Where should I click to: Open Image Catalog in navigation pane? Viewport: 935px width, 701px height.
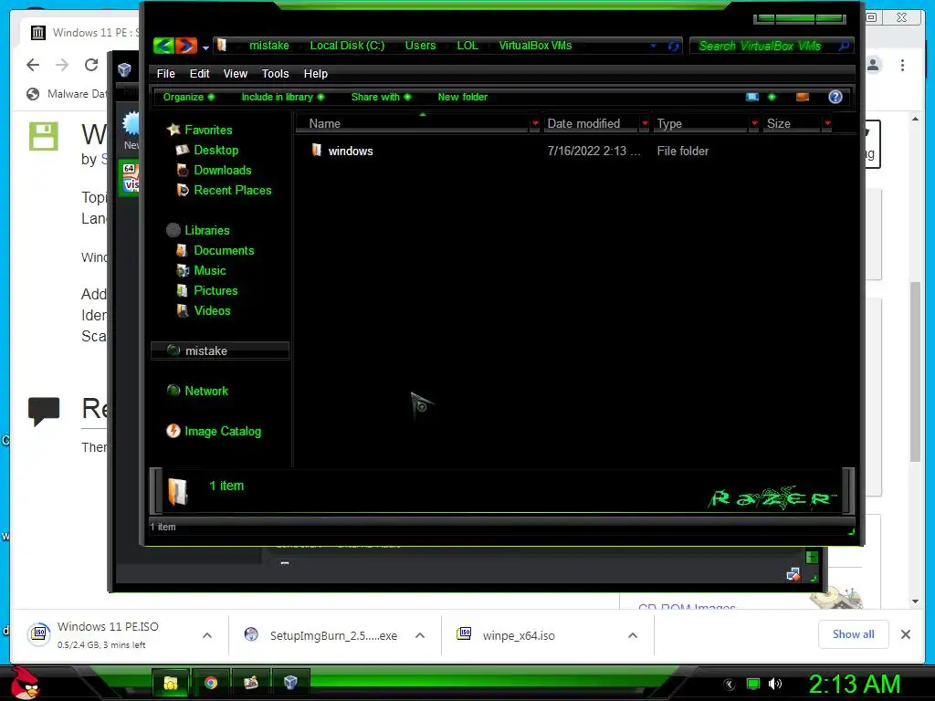tap(223, 431)
